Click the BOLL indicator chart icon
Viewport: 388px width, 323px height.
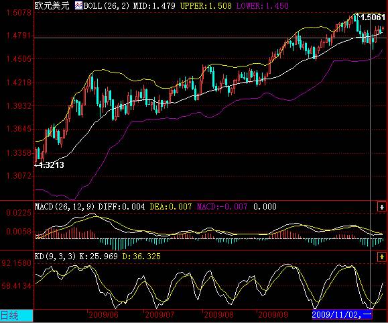78,5
